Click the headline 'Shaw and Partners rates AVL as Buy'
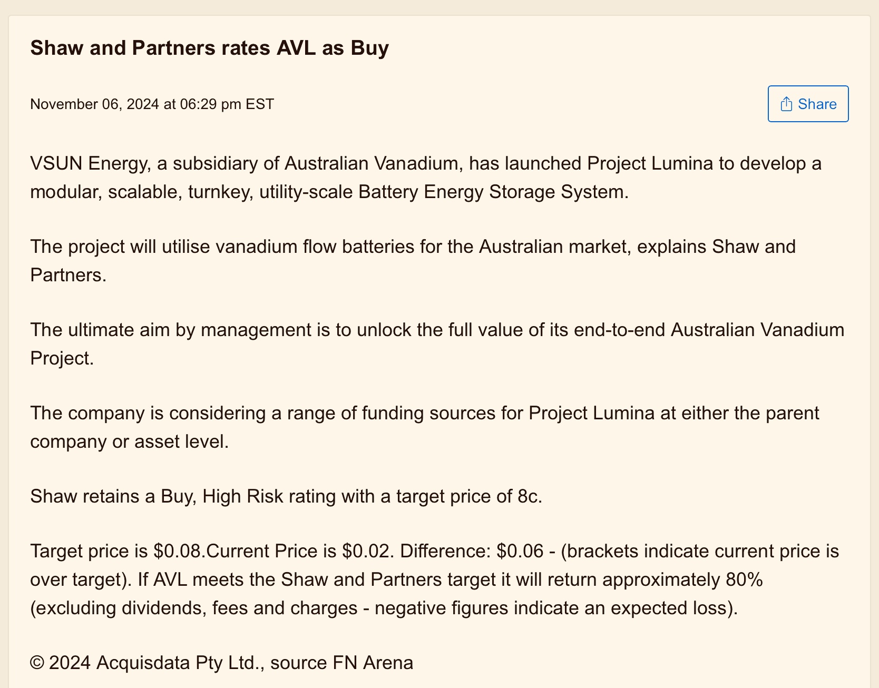 209,48
